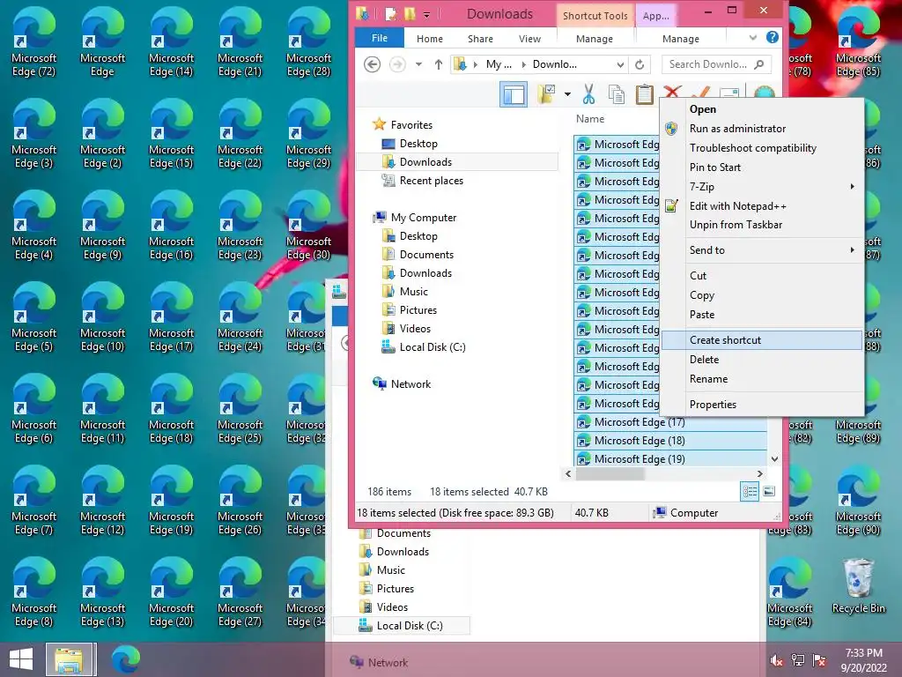Click the Paste clipboard toolbar icon

(644, 93)
